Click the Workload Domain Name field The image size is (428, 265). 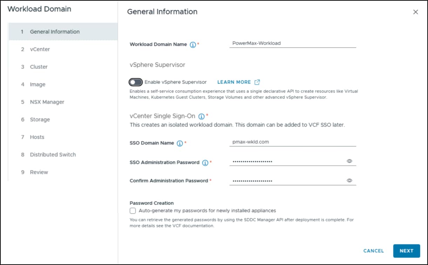(293, 43)
